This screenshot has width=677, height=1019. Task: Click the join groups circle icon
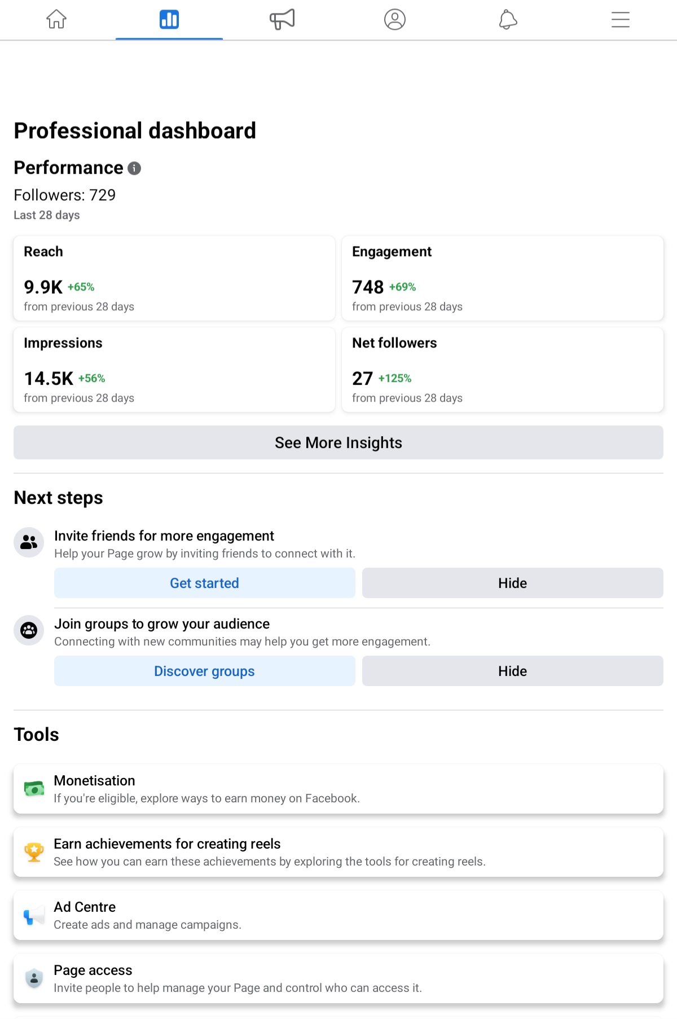tap(29, 630)
